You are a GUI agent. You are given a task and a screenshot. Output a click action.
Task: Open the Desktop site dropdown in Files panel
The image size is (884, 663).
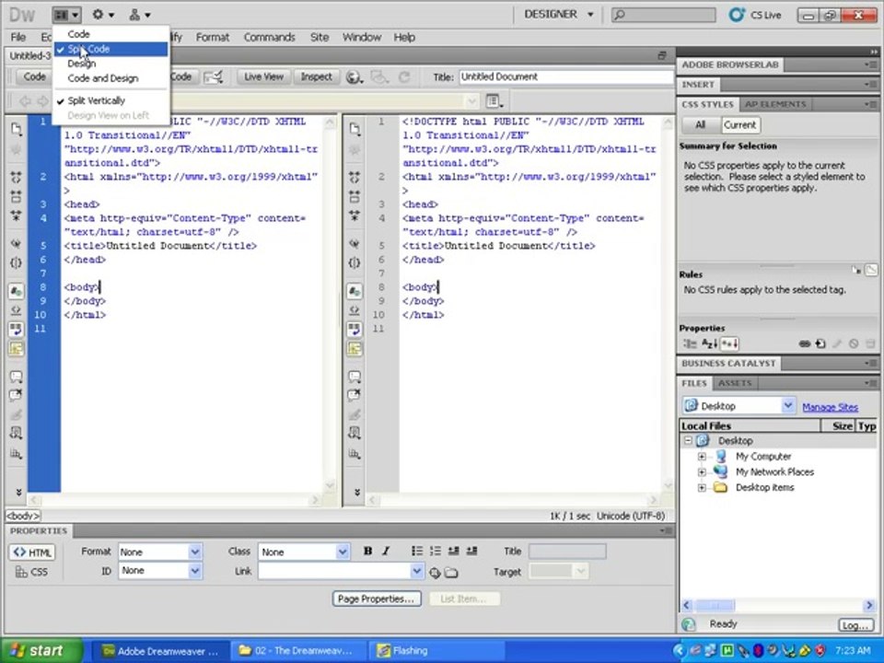pos(739,406)
